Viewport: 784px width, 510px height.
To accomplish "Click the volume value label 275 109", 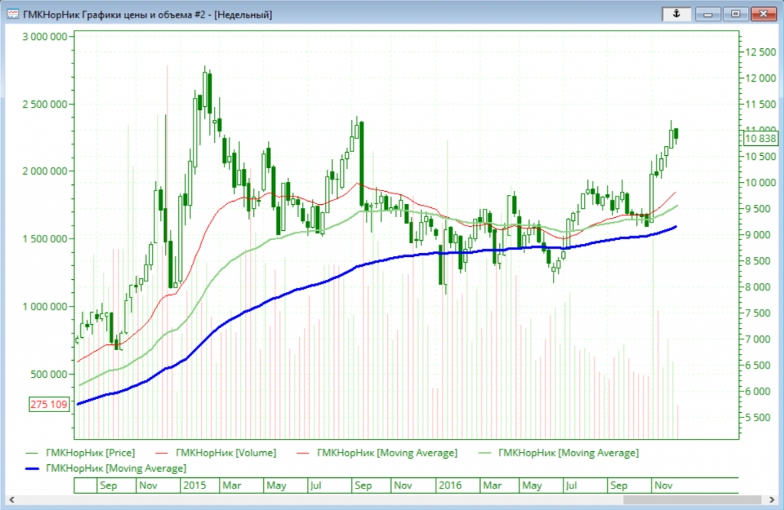I will (x=48, y=404).
